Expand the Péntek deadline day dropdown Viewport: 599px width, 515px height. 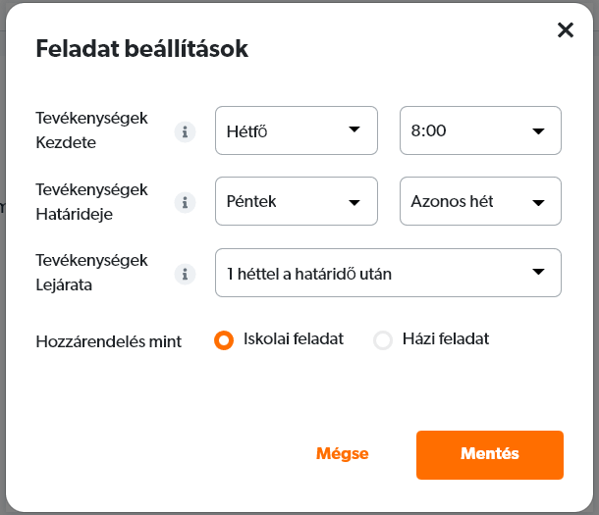pos(296,202)
